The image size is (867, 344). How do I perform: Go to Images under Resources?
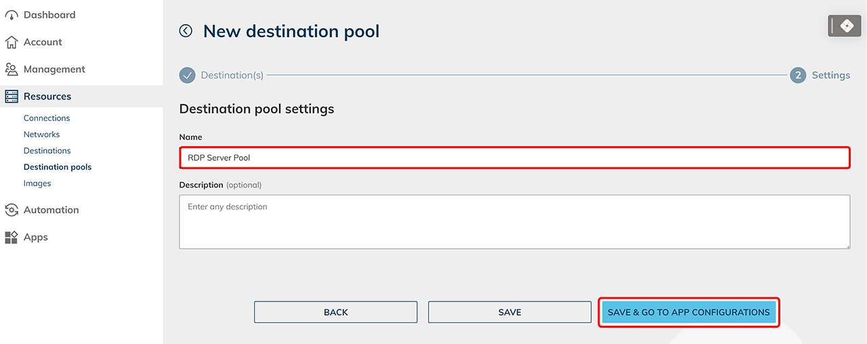[37, 183]
